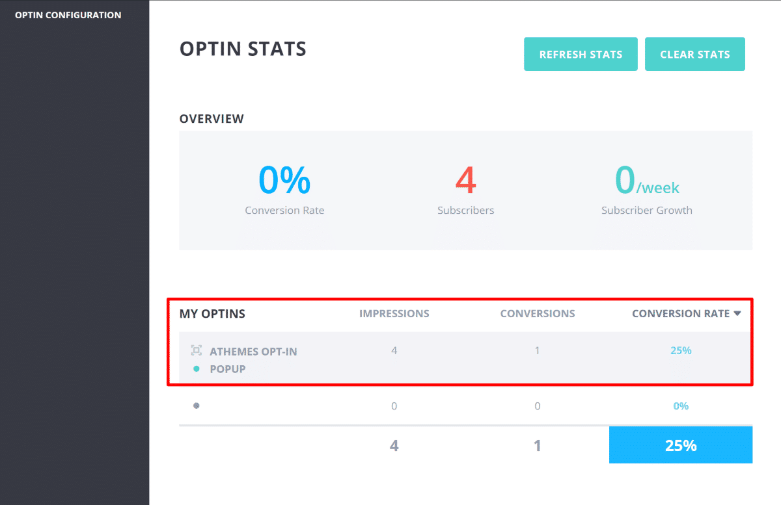Open the CONVERSION RATE sort dropdown arrow
This screenshot has width=781, height=505.
(737, 313)
